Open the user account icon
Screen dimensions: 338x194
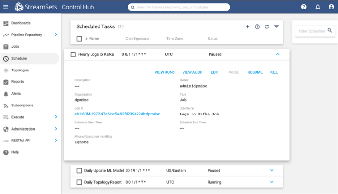pyautogui.click(x=331, y=7)
